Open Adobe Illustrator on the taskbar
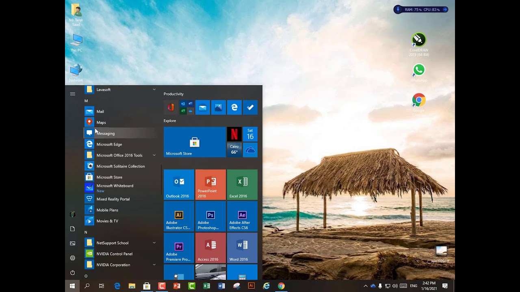 pos(251,286)
